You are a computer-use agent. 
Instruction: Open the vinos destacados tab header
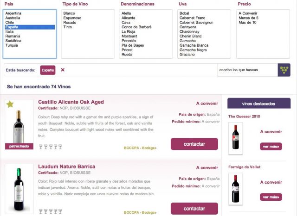point(259,104)
